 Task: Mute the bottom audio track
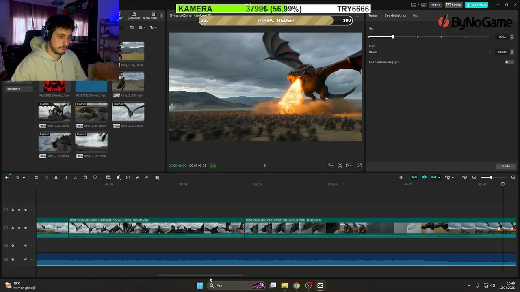pos(26,259)
